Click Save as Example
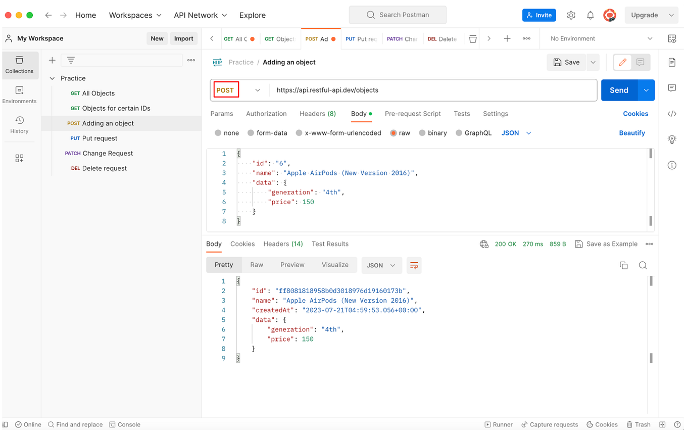The image size is (686, 433). click(x=606, y=244)
